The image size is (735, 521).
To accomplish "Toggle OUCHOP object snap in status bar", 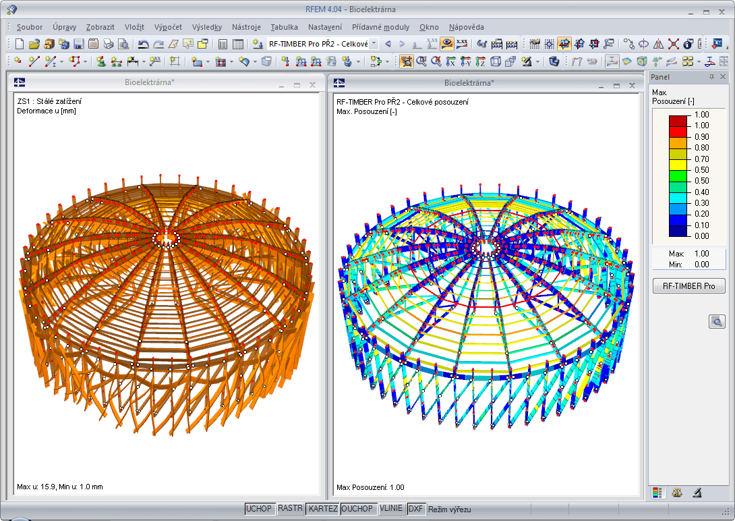I will click(x=357, y=508).
